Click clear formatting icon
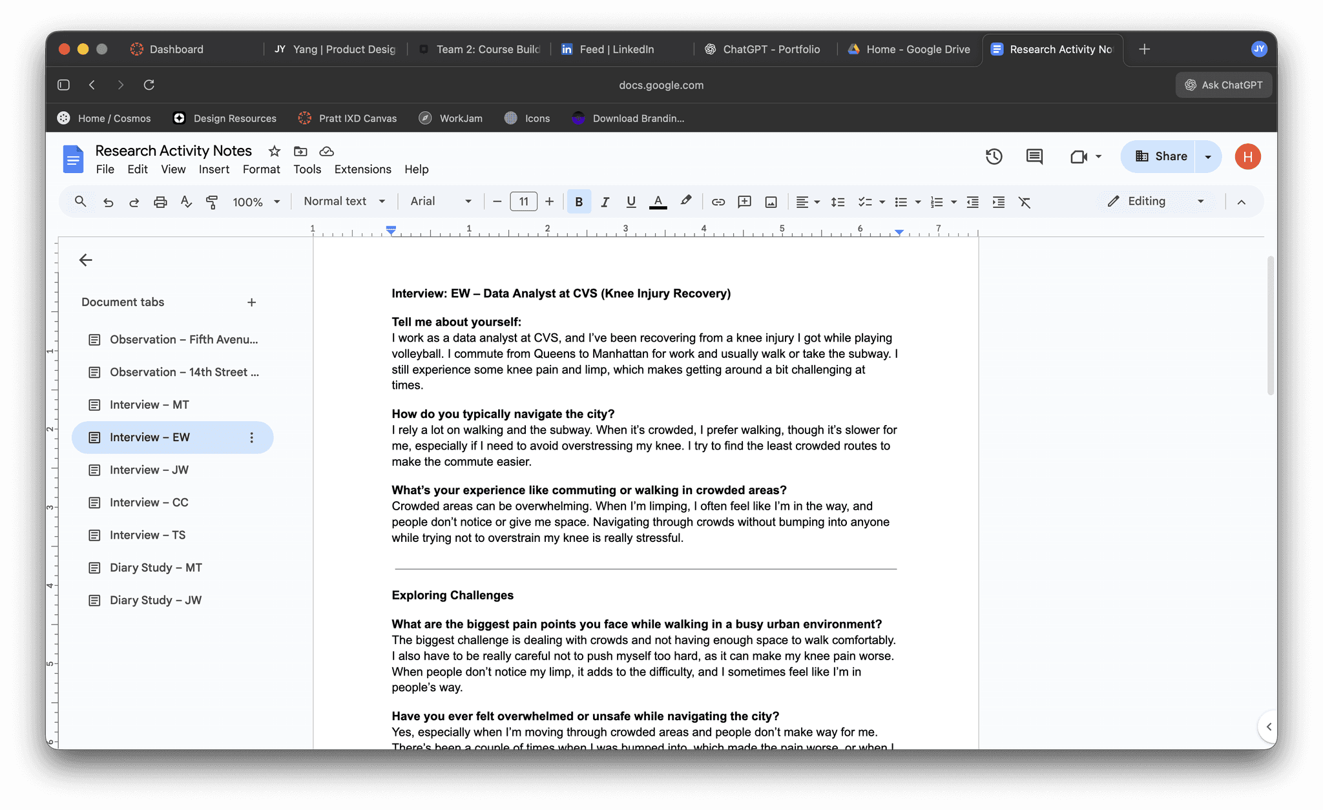This screenshot has width=1323, height=810. [1025, 202]
